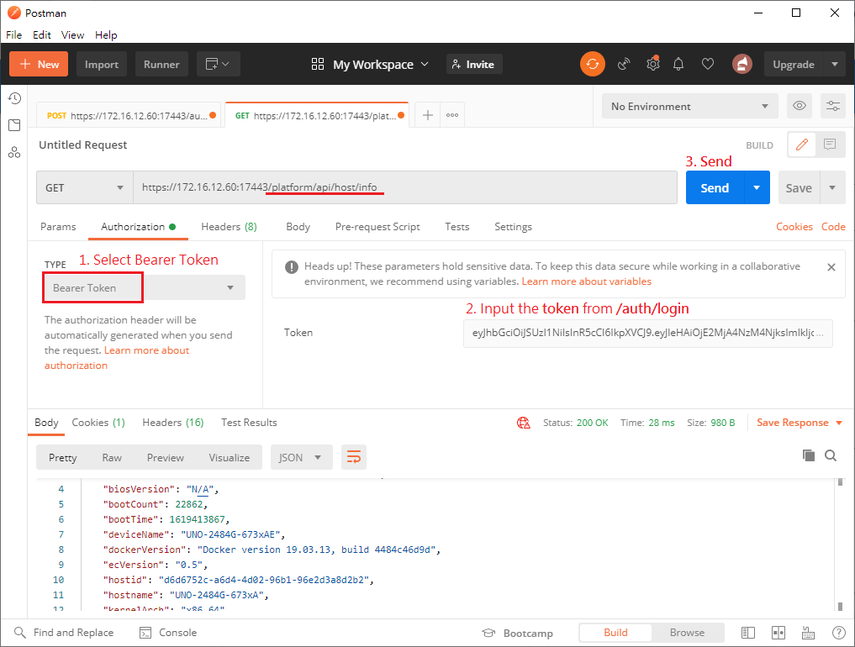Image resolution: width=855 pixels, height=647 pixels.
Task: Switch to the Headers (8) tab
Action: 229,226
